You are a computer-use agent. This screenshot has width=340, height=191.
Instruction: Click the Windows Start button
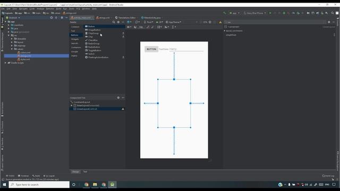point(4,185)
